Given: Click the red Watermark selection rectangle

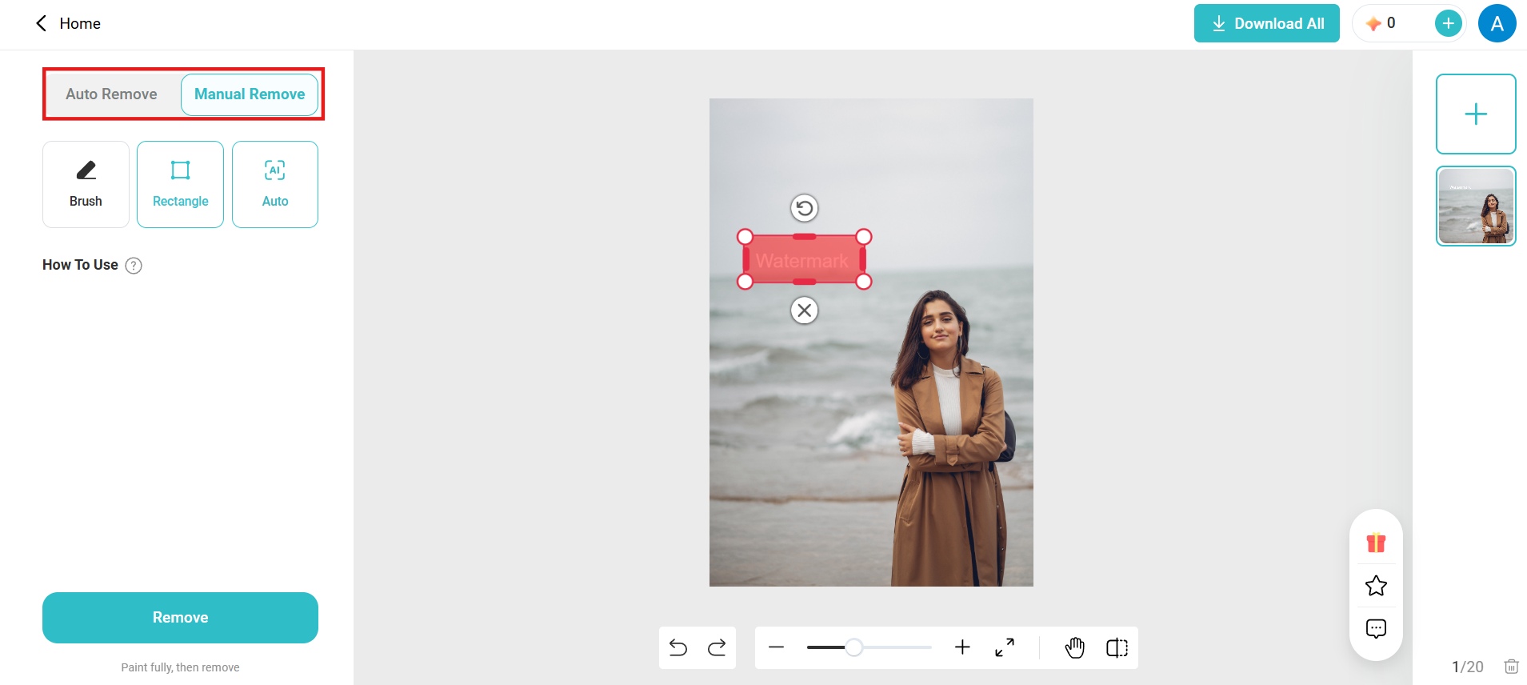Looking at the screenshot, I should (x=804, y=259).
